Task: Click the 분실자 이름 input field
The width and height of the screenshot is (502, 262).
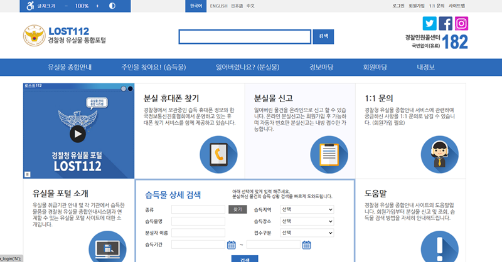Action: tap(198, 233)
